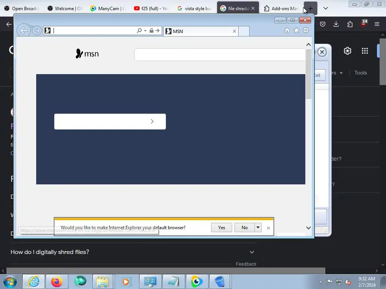The image size is (386, 289).
Task: Focus the MSN web search box
Action: point(220,55)
